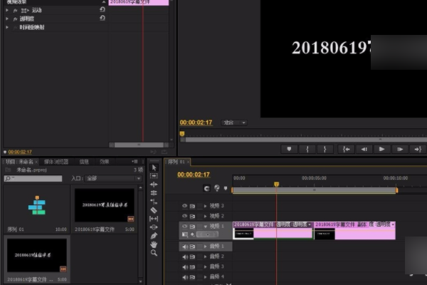Collapse track 视频 1

click(x=206, y=227)
